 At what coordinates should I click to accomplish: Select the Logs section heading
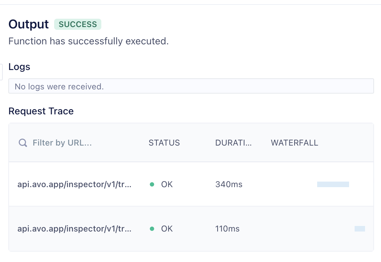[19, 67]
